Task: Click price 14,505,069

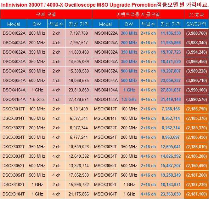Action: point(79,62)
